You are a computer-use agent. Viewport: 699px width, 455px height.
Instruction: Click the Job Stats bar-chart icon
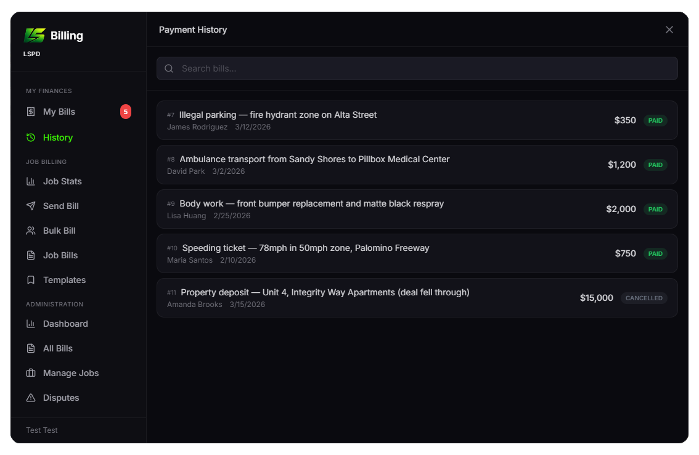click(30, 181)
